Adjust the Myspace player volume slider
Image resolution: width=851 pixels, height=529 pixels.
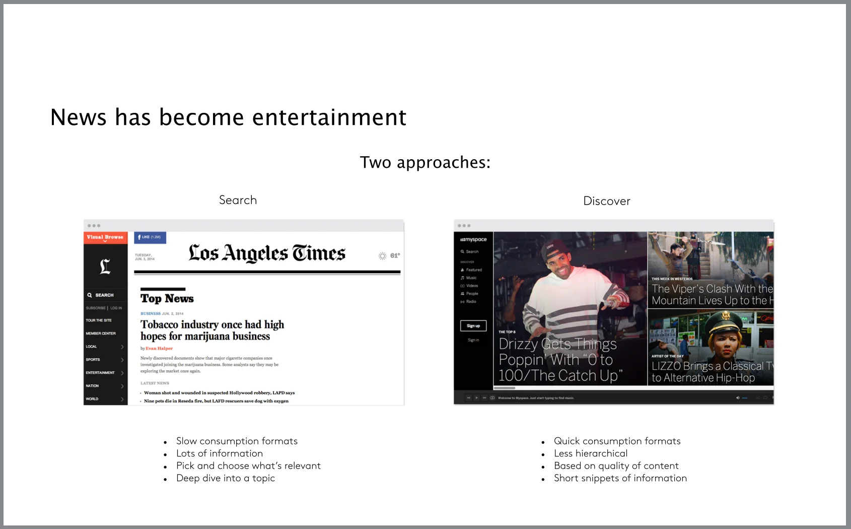pos(747,398)
